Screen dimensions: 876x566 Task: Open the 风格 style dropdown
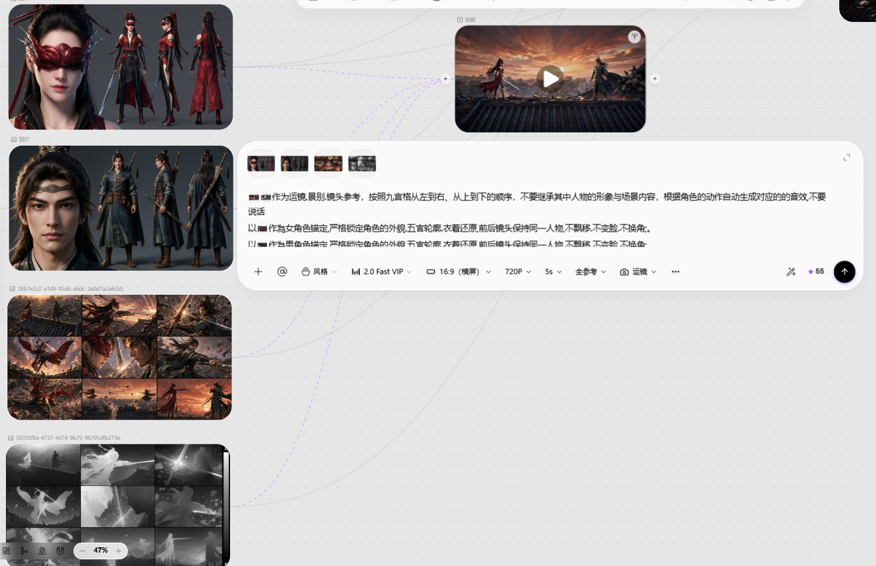[319, 272]
